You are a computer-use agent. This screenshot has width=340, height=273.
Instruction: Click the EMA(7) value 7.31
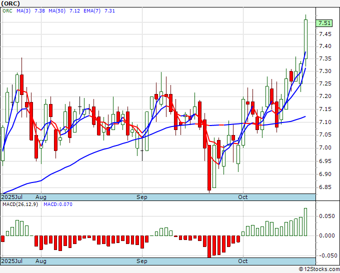[x=109, y=11]
